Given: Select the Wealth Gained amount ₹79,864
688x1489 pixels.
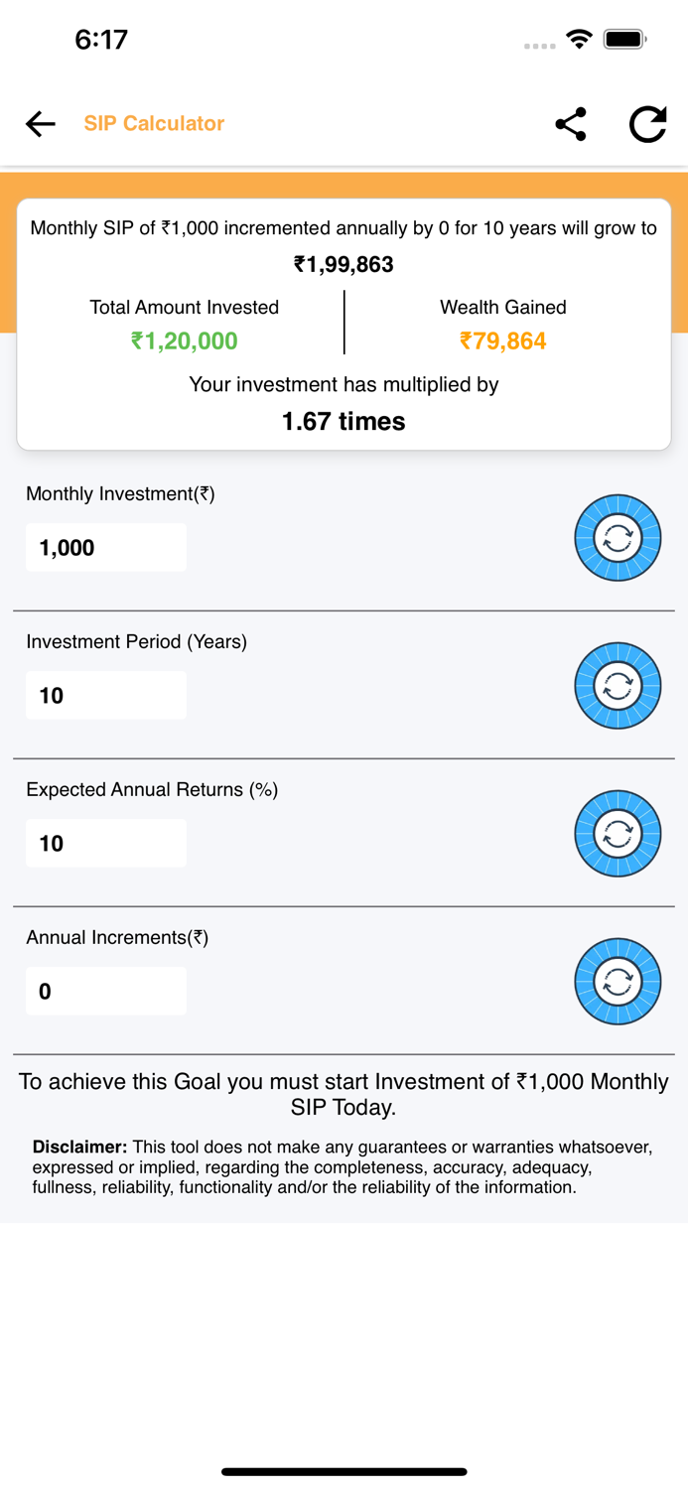Looking at the screenshot, I should (x=503, y=340).
